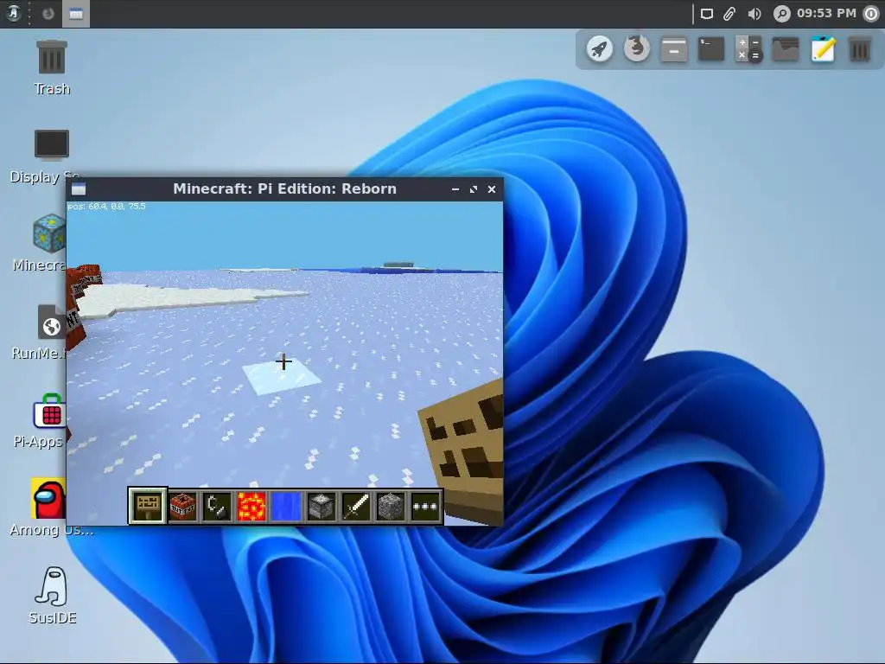This screenshot has width=885, height=664.
Task: Minimize the Minecraft Pi Edition window
Action: [x=455, y=189]
